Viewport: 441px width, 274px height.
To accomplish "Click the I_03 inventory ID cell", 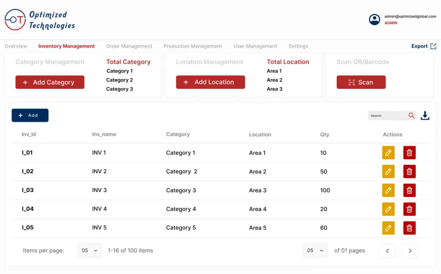I will [27, 190].
